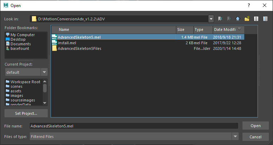
Task: Click the File...lder type cell
Action: click(x=202, y=48)
